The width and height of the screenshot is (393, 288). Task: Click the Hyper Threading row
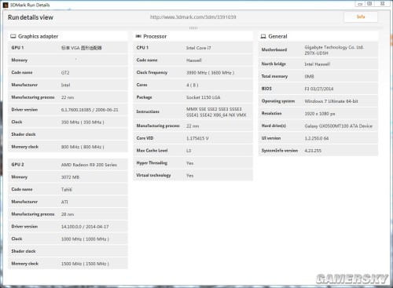tap(193, 163)
